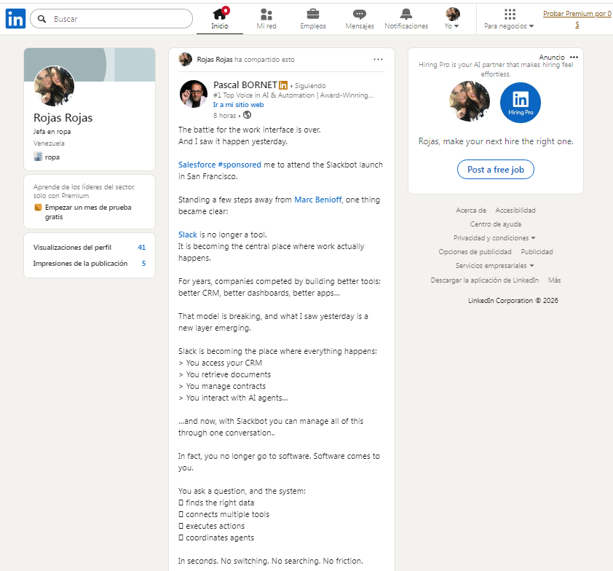Screen dimensions: 613x571
Task: Open the Salesforce mention link
Action: pyautogui.click(x=197, y=165)
